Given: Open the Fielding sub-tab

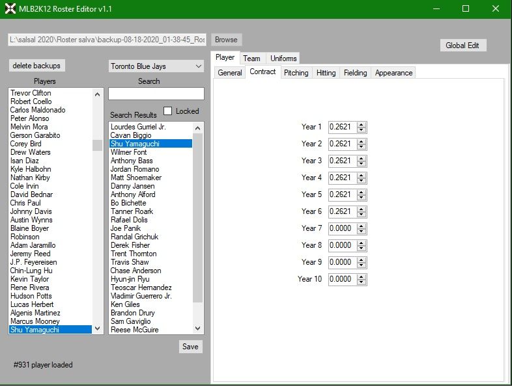Looking at the screenshot, I should pyautogui.click(x=355, y=73).
